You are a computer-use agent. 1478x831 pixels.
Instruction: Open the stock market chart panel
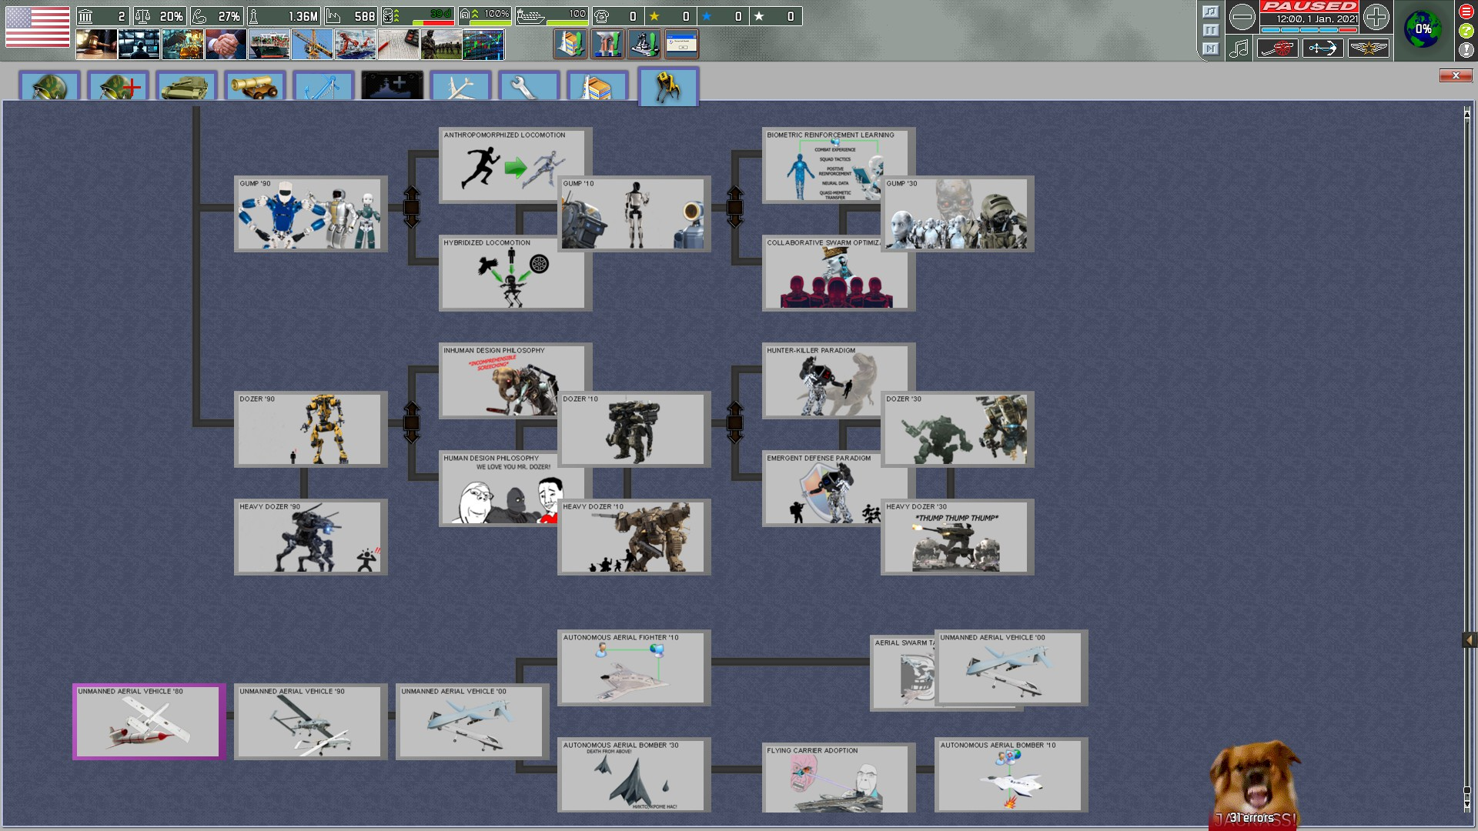point(483,45)
